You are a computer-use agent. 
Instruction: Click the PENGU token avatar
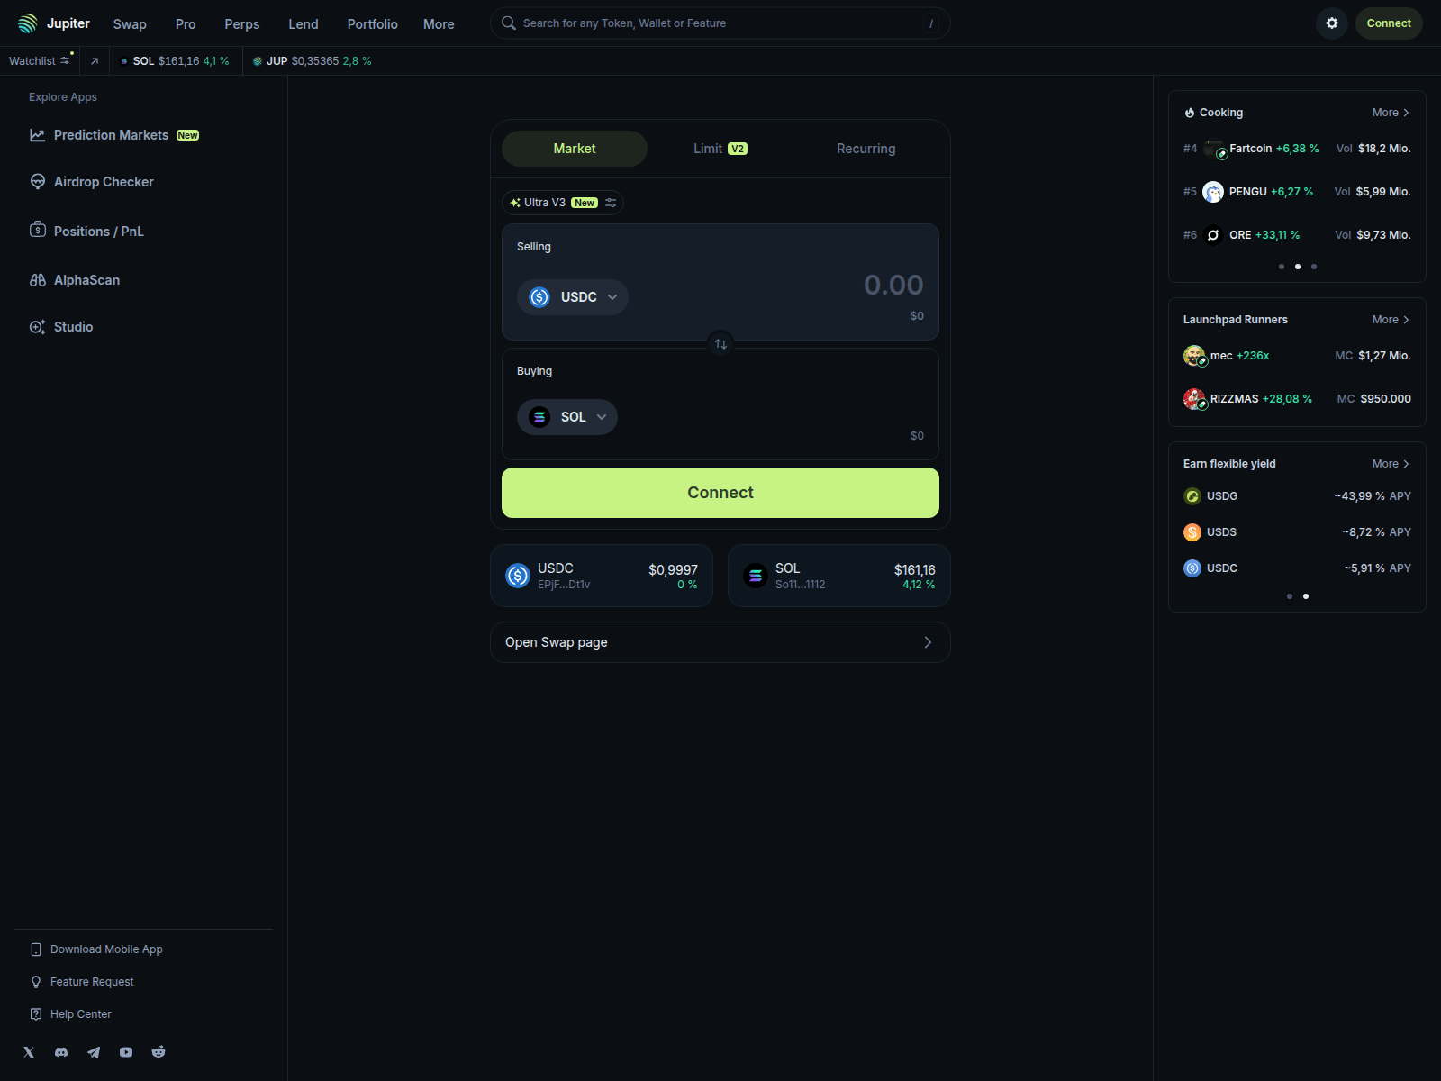click(1213, 192)
